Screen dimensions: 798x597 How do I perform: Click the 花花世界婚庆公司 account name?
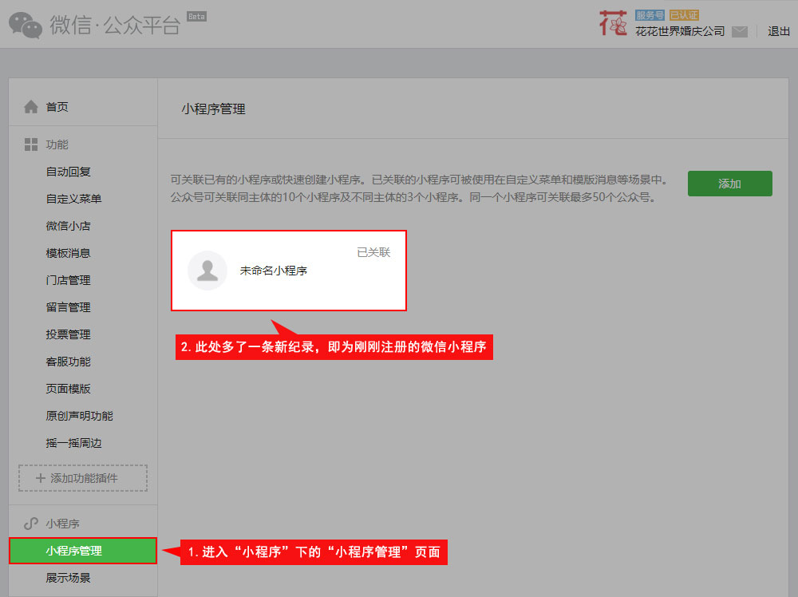[680, 32]
